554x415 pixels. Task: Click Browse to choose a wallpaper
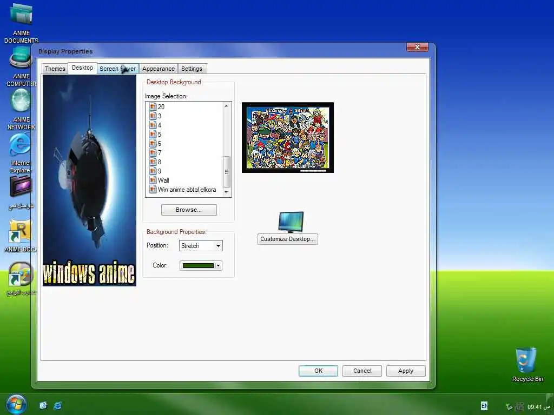tap(189, 210)
